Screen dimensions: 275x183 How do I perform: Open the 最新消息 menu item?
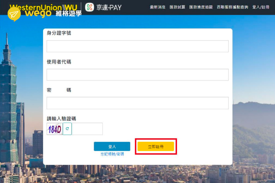click(158, 7)
